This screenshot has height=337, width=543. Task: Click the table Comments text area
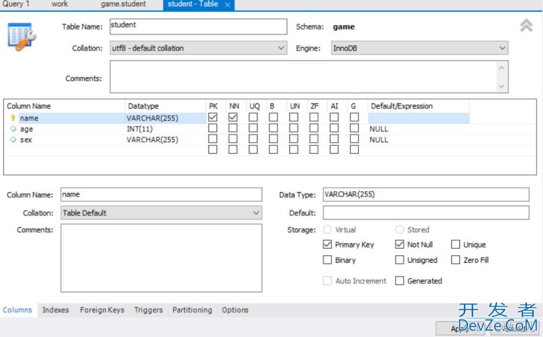tap(304, 77)
